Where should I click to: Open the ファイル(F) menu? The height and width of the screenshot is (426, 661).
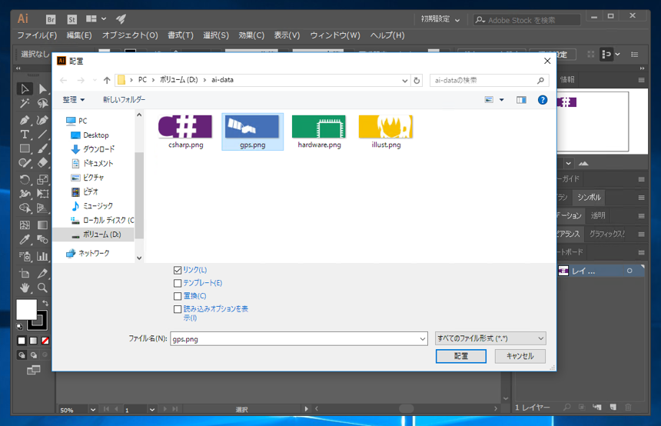(x=37, y=35)
